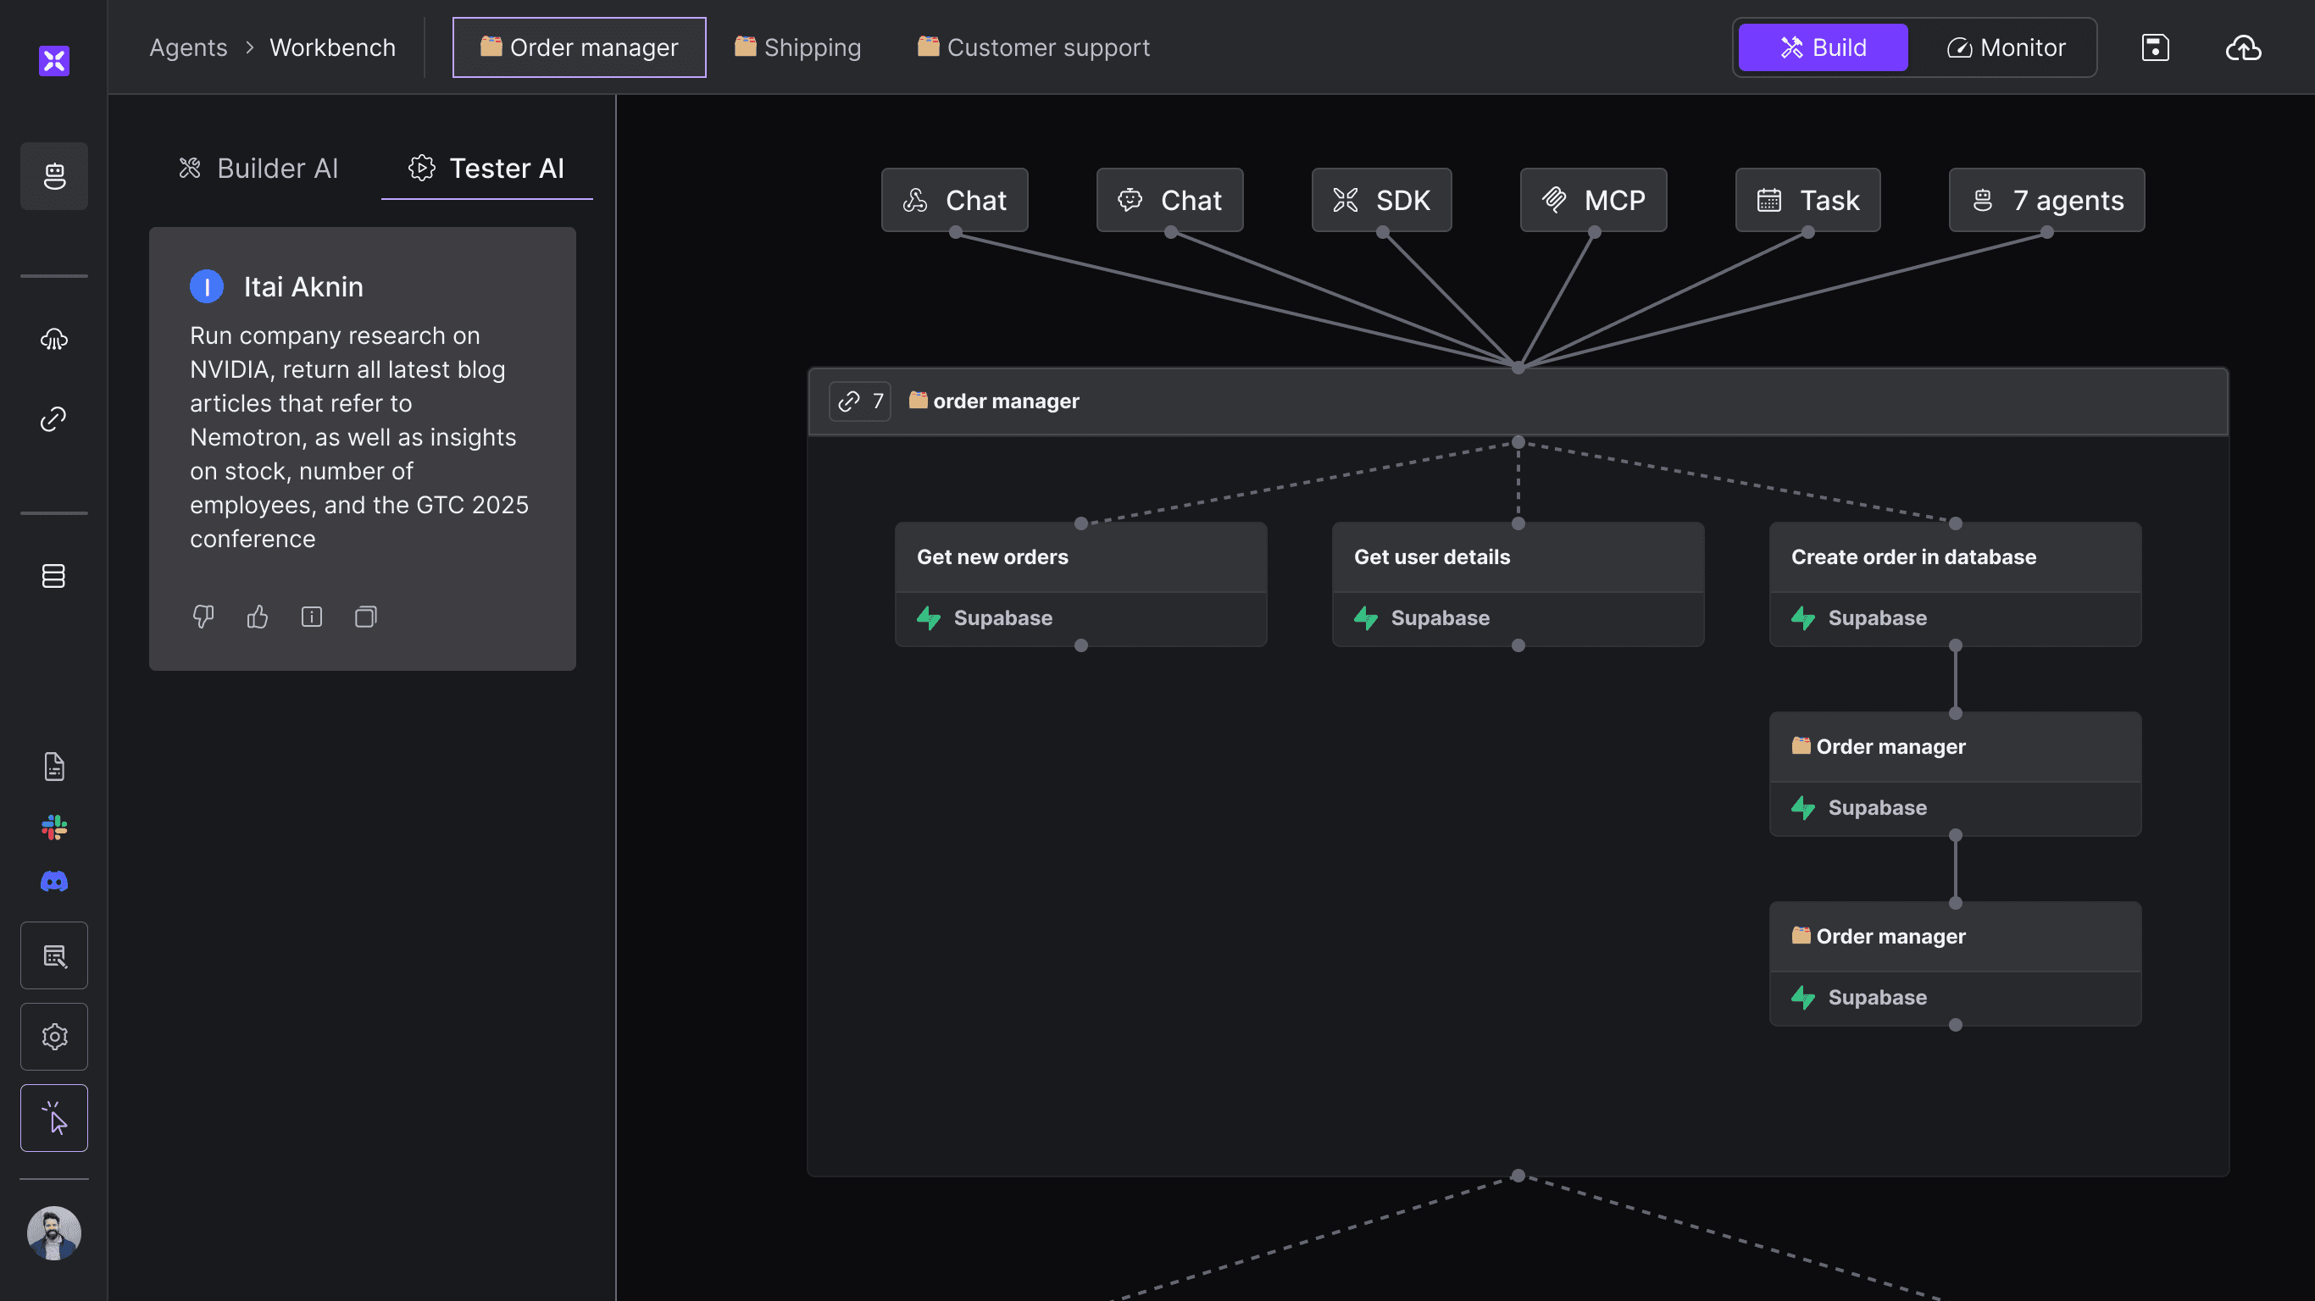
Task: Expand the 7 linked connections badge
Action: (860, 401)
